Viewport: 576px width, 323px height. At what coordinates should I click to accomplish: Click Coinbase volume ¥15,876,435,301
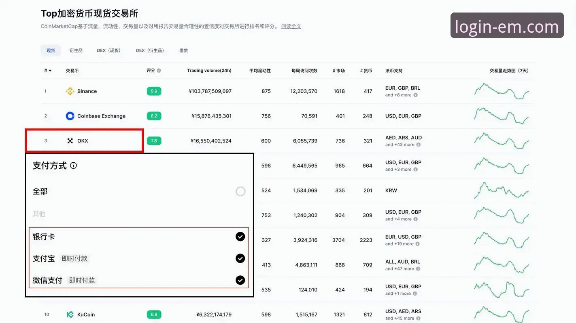(x=212, y=116)
